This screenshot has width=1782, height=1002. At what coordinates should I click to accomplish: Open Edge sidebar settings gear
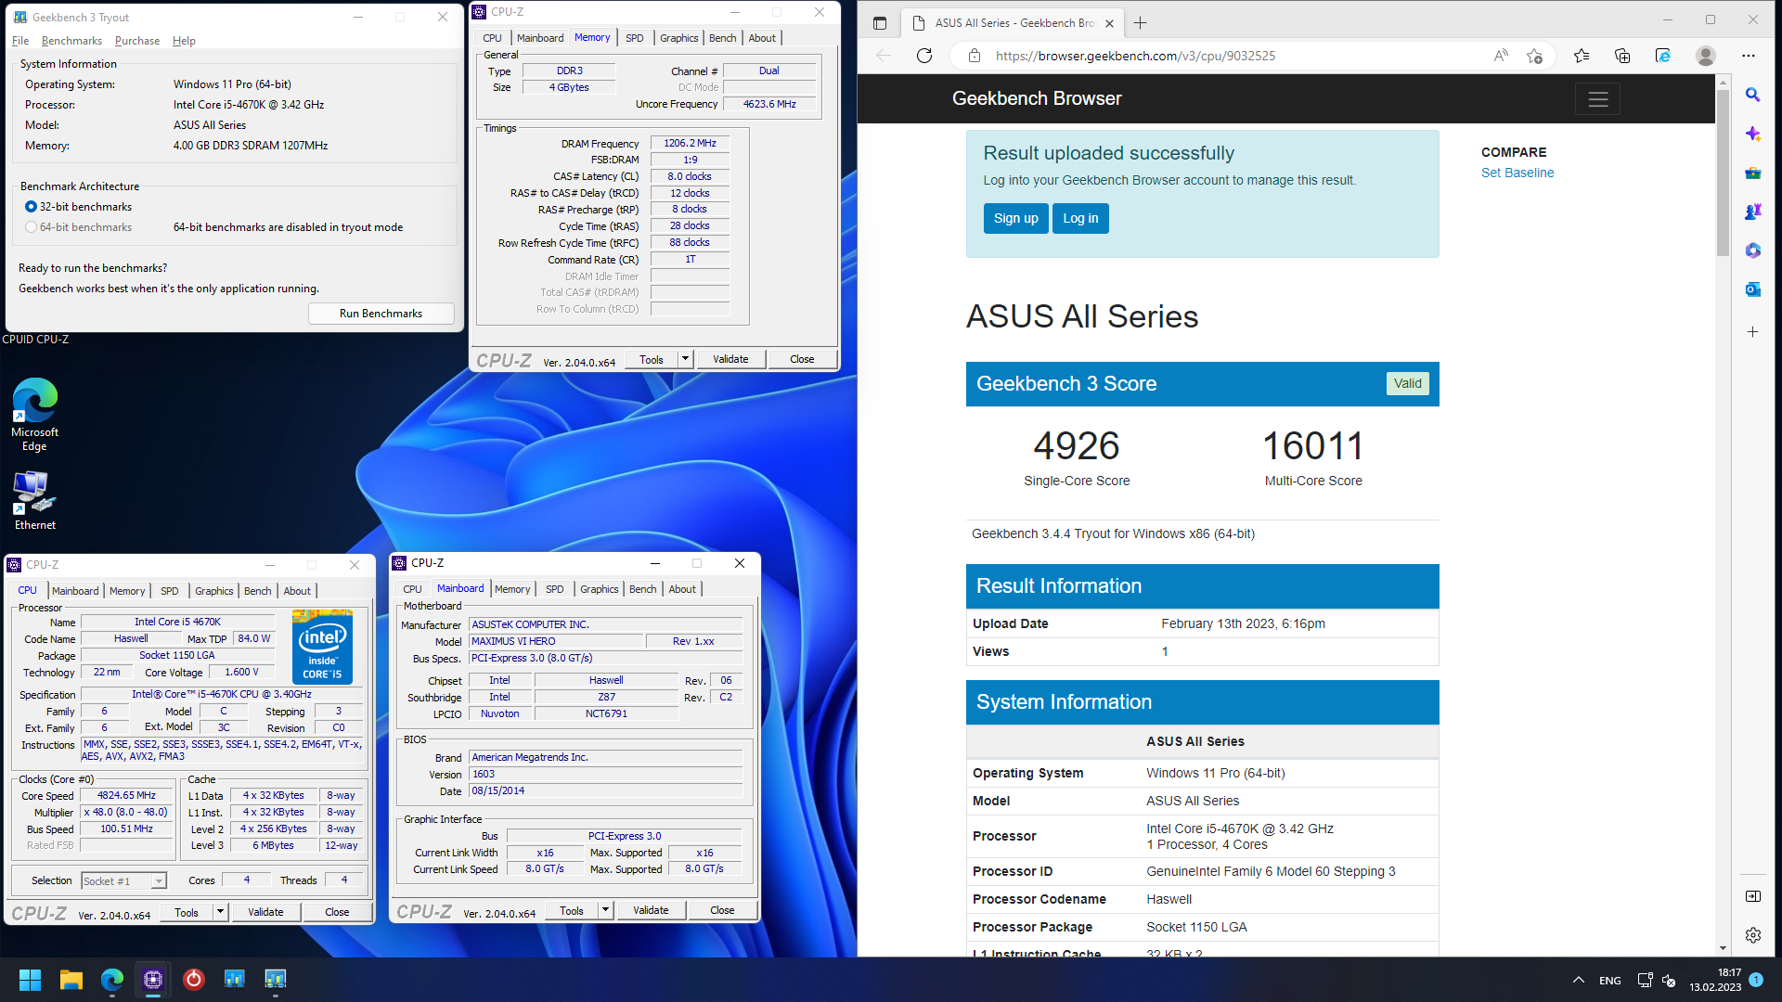click(x=1752, y=935)
